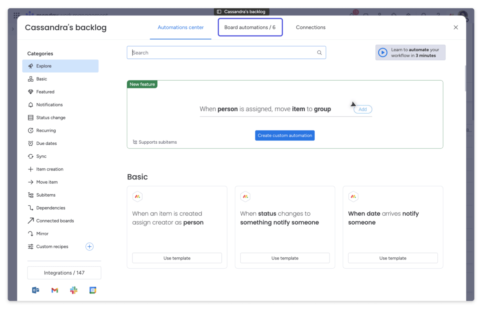Open the Google Calendar integration icon

pyautogui.click(x=93, y=290)
